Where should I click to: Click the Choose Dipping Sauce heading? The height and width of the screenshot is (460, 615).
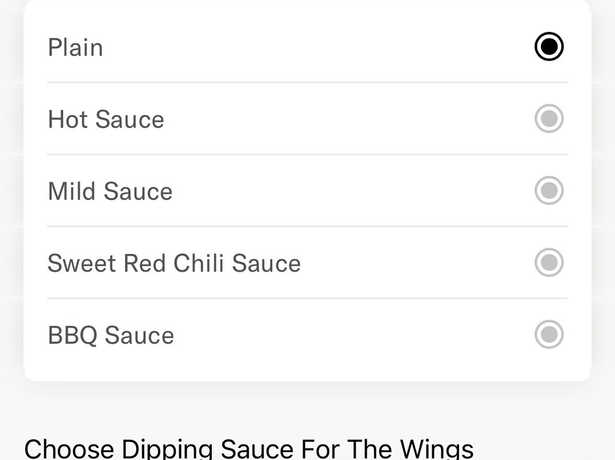(249, 449)
